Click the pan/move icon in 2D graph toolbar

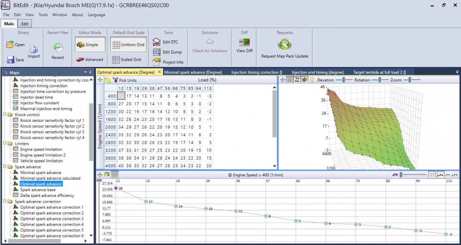[x=100, y=174]
